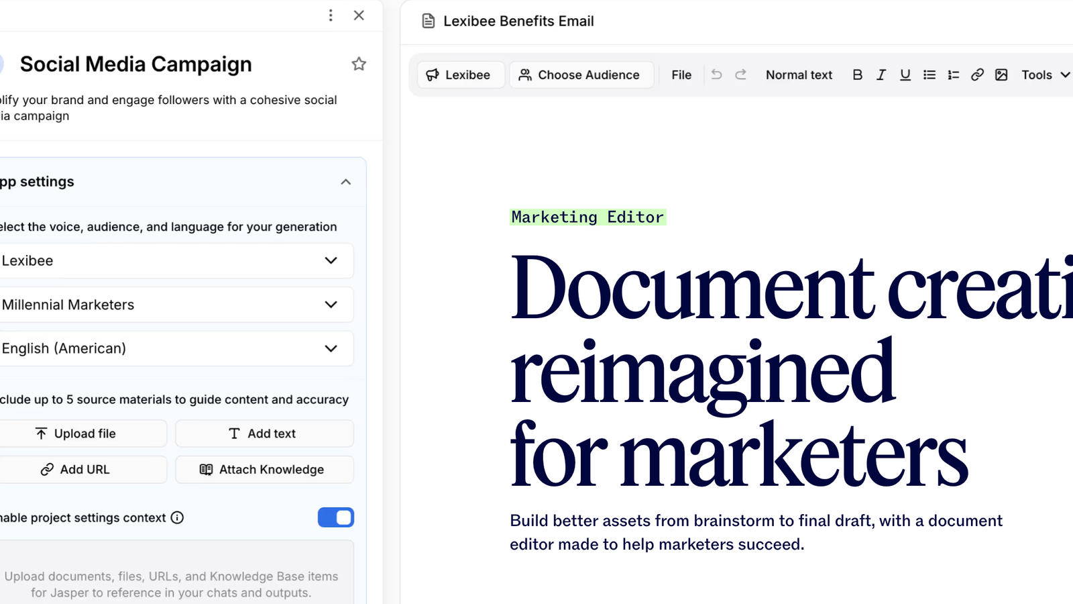The height and width of the screenshot is (604, 1073).
Task: Click the Choose Audience toolbar button
Action: coord(581,74)
